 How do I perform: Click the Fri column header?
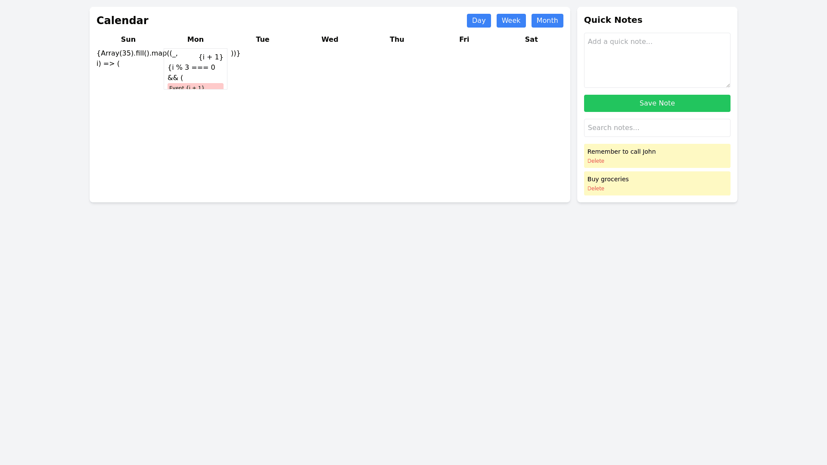(x=464, y=40)
